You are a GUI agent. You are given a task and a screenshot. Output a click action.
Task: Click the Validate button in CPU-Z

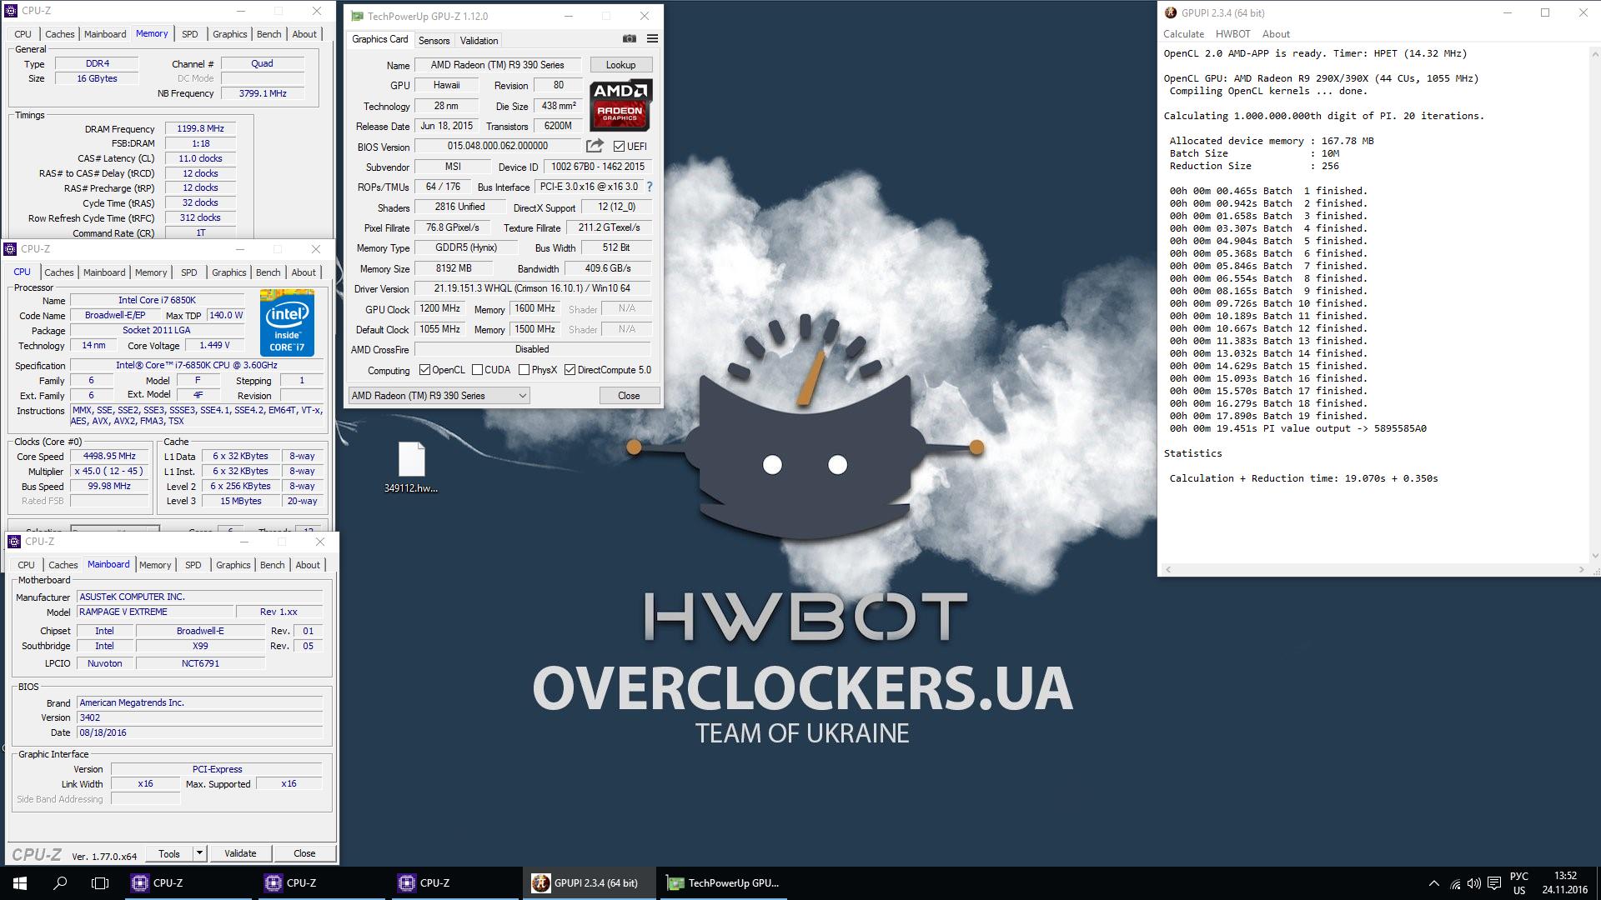click(240, 853)
